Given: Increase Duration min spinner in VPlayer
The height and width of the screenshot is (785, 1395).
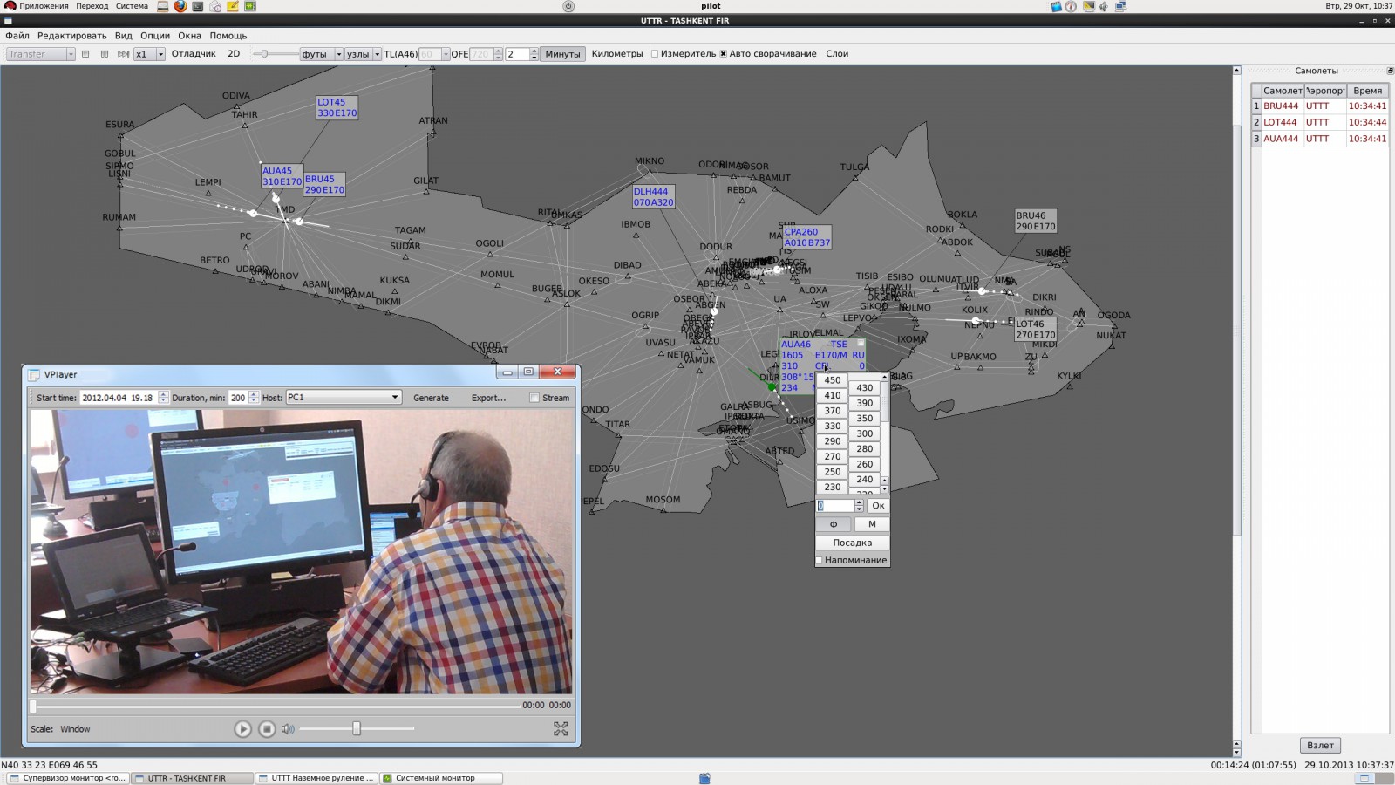Looking at the screenshot, I should tap(254, 394).
